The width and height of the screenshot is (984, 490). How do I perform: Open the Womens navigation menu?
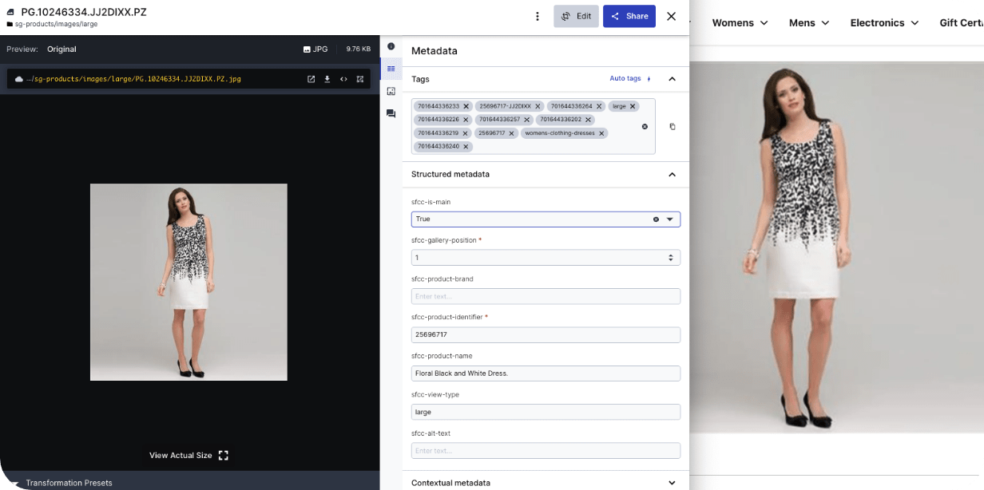click(740, 23)
